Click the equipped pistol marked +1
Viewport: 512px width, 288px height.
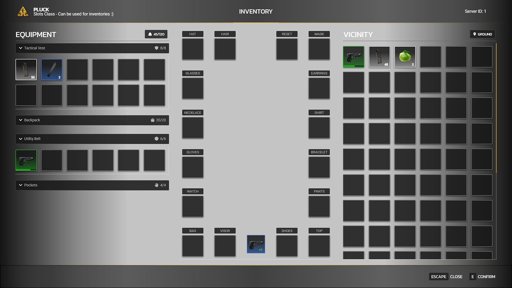click(x=256, y=244)
